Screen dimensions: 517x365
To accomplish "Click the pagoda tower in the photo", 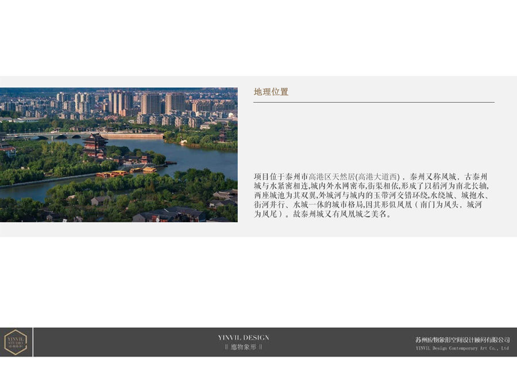I will tap(95, 145).
